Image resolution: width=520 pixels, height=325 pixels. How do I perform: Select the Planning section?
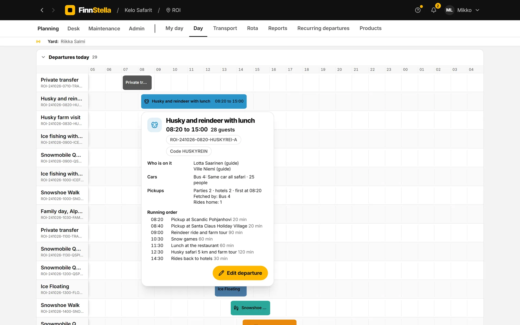click(48, 28)
